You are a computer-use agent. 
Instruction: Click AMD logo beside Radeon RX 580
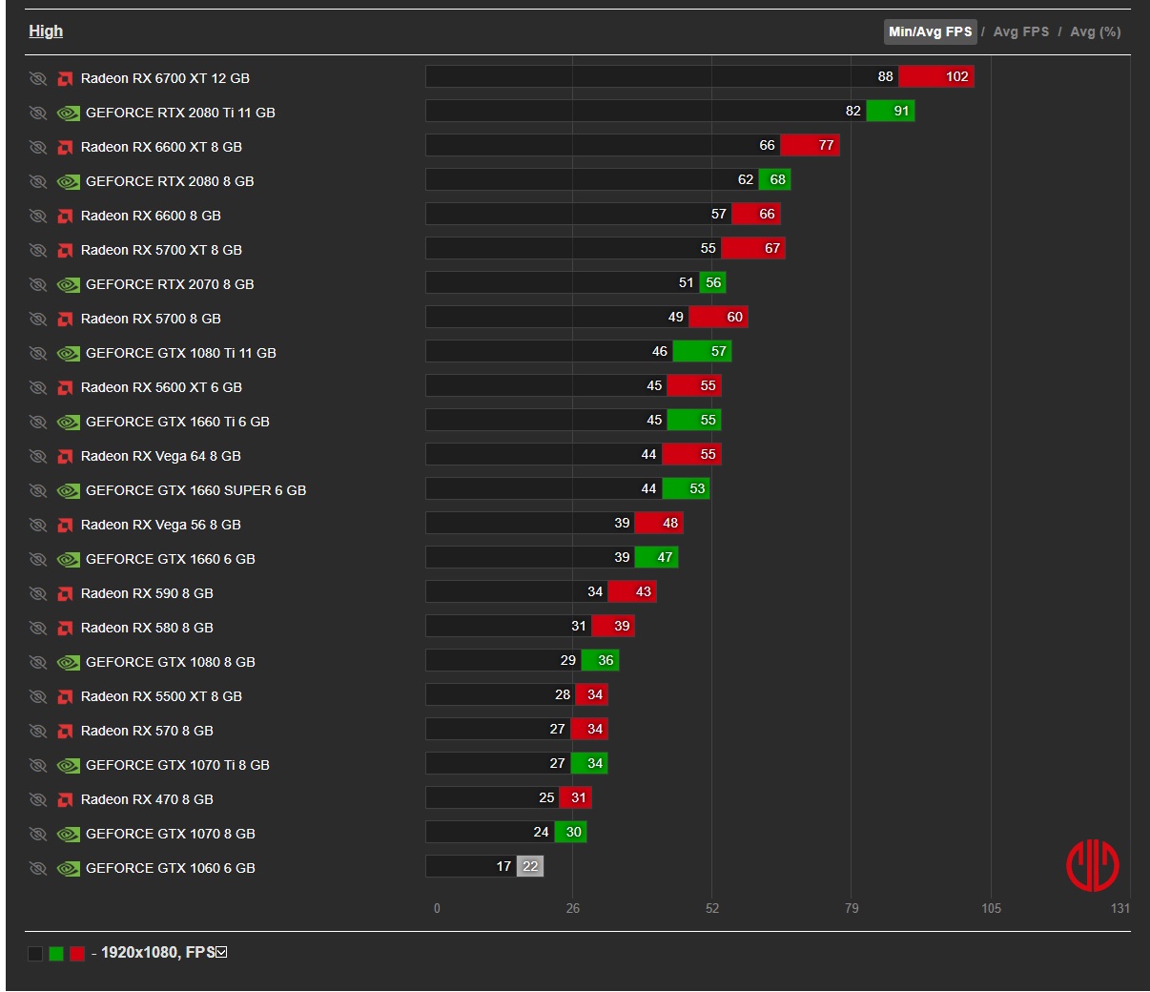coord(65,628)
